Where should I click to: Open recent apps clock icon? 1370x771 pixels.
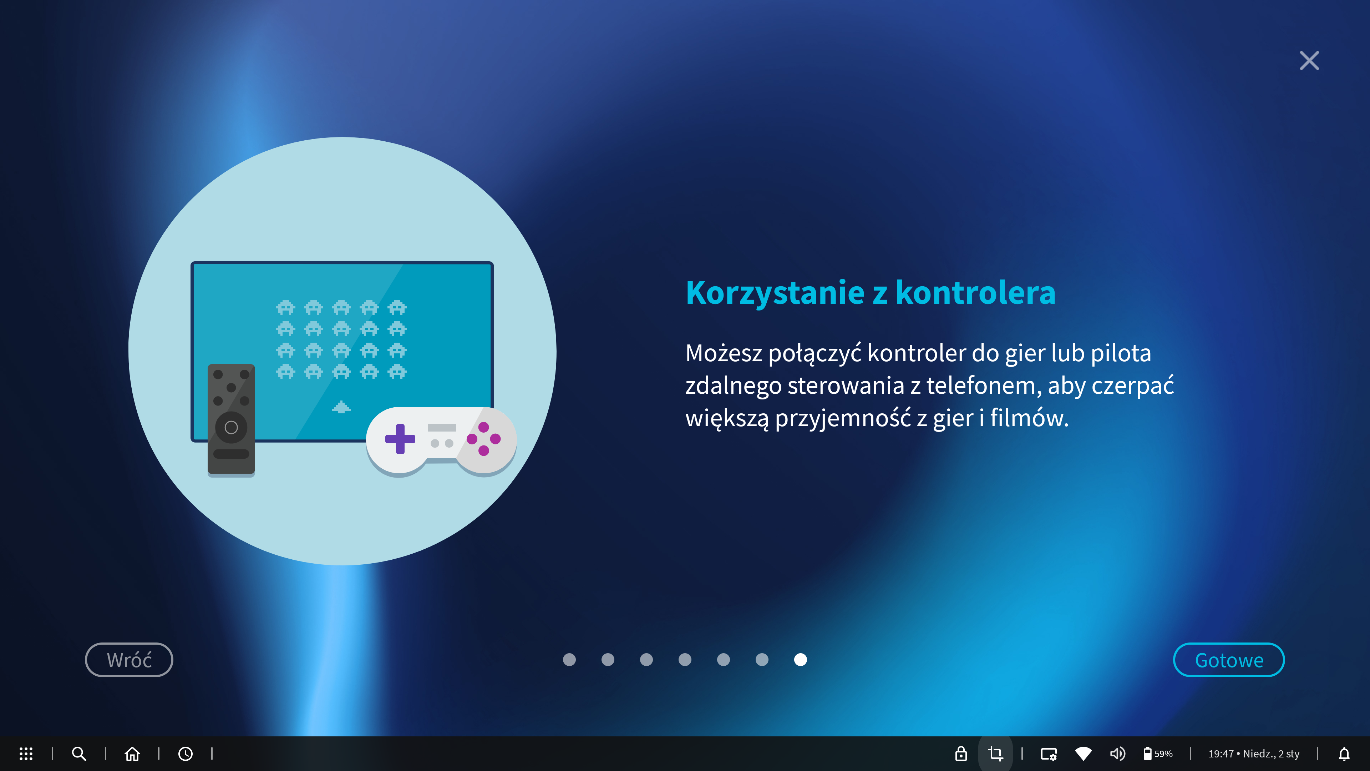tap(185, 754)
